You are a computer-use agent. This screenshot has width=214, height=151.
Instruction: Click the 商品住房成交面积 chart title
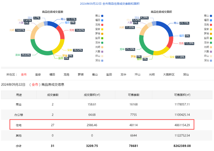[161, 12]
